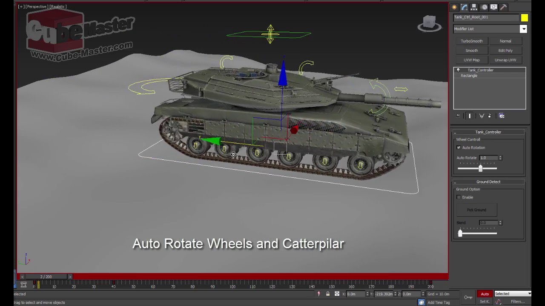Click the Tank_Ctrl_Root_001 object name field
The width and height of the screenshot is (545, 306).
tap(486, 17)
